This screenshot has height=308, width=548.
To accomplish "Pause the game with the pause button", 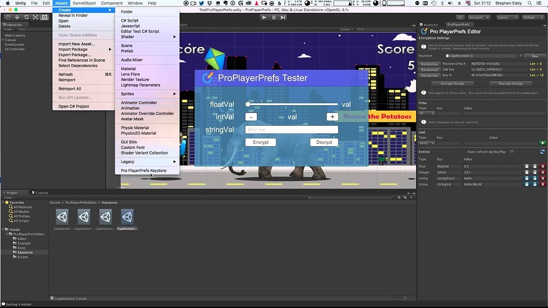I will tap(273, 17).
